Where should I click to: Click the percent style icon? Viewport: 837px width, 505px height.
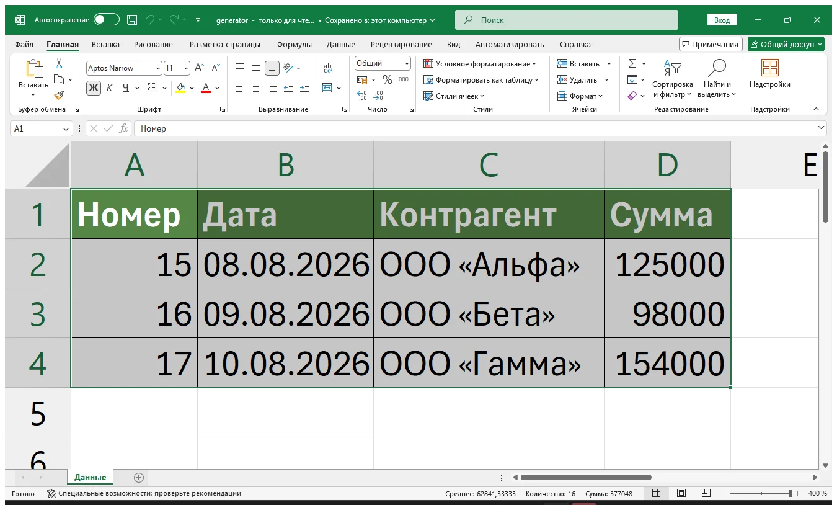click(x=387, y=79)
